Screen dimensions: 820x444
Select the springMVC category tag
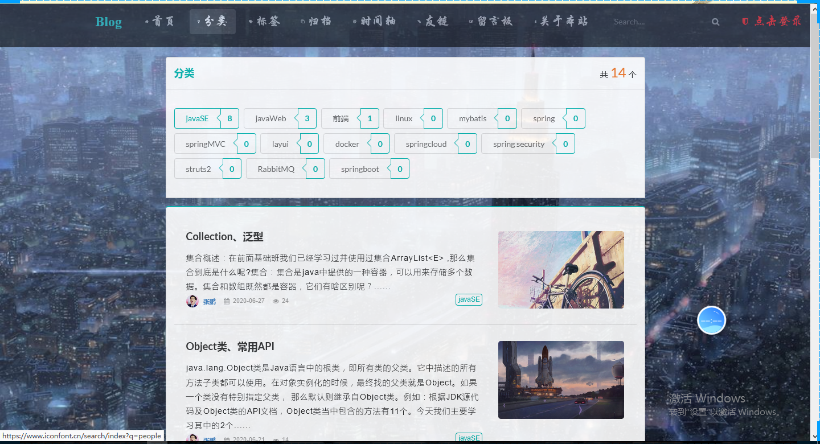215,143
